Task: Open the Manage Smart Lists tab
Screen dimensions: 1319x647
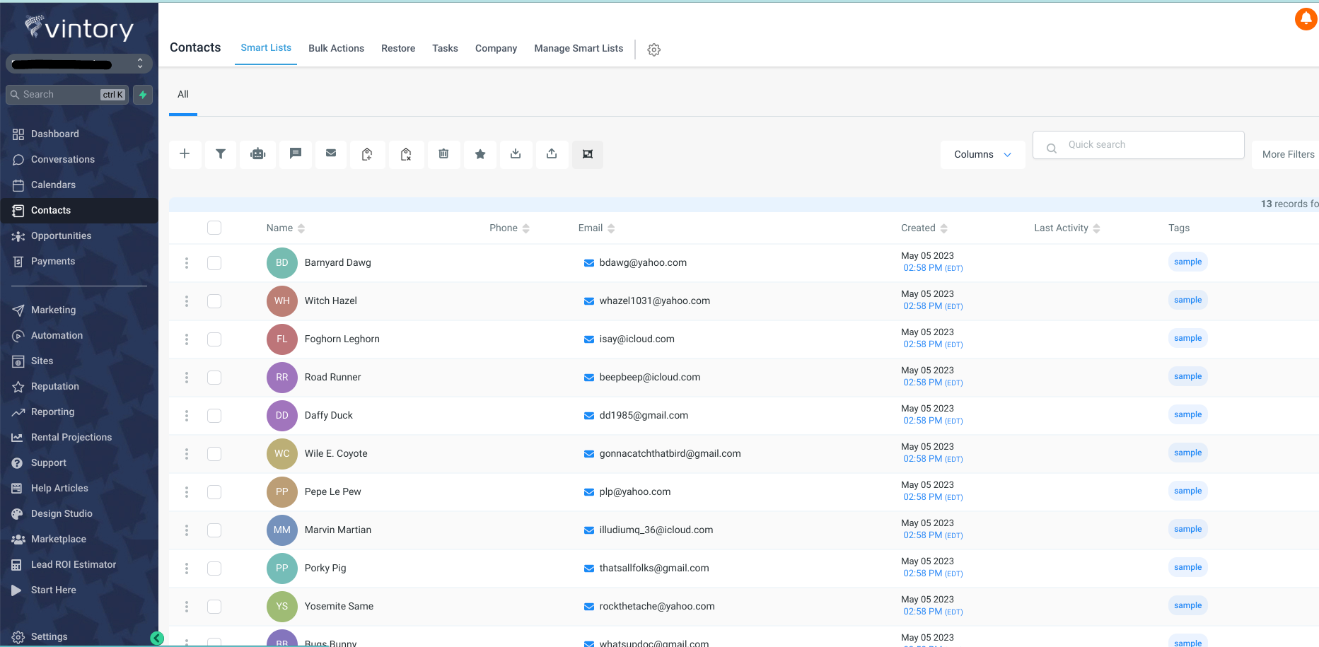Action: [x=579, y=48]
